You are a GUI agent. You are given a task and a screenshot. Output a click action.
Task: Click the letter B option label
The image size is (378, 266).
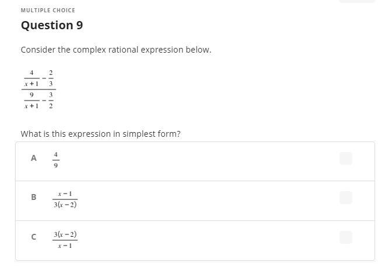34,198
